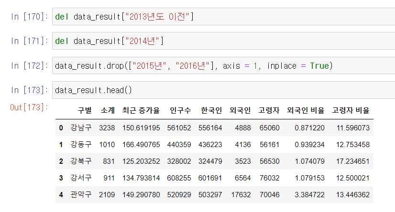Click the value 3238 in 소계

click(x=107, y=128)
